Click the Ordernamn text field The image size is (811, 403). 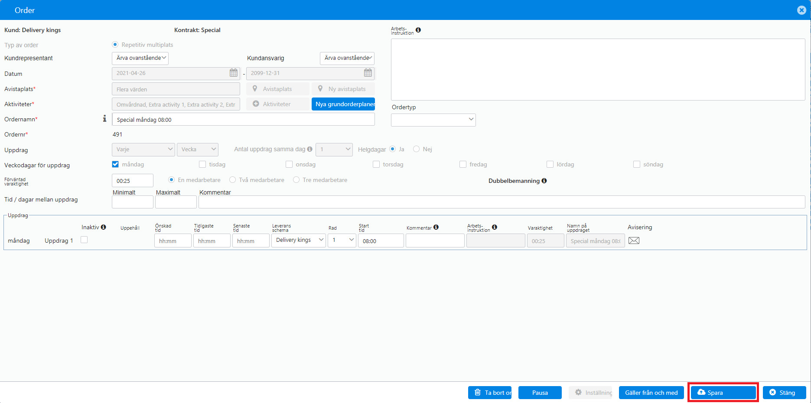(x=243, y=120)
